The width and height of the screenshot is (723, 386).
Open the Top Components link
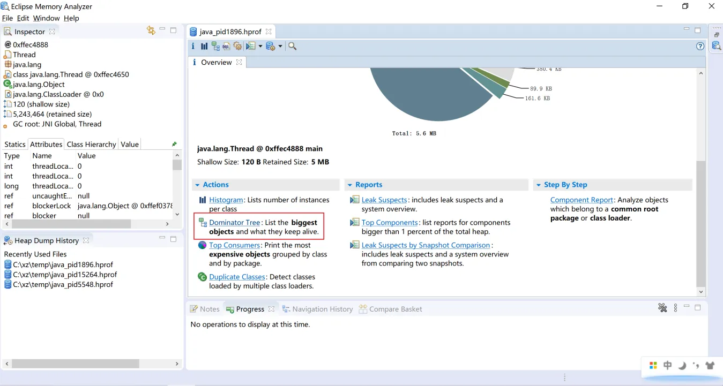click(390, 222)
